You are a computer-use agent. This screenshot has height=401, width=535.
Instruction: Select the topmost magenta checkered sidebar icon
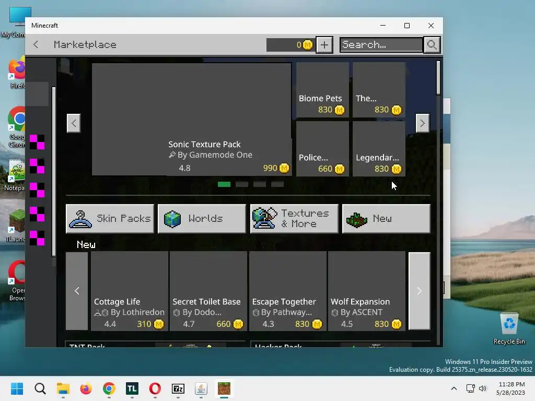37,142
